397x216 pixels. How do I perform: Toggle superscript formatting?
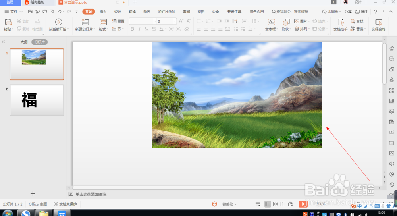(171, 29)
